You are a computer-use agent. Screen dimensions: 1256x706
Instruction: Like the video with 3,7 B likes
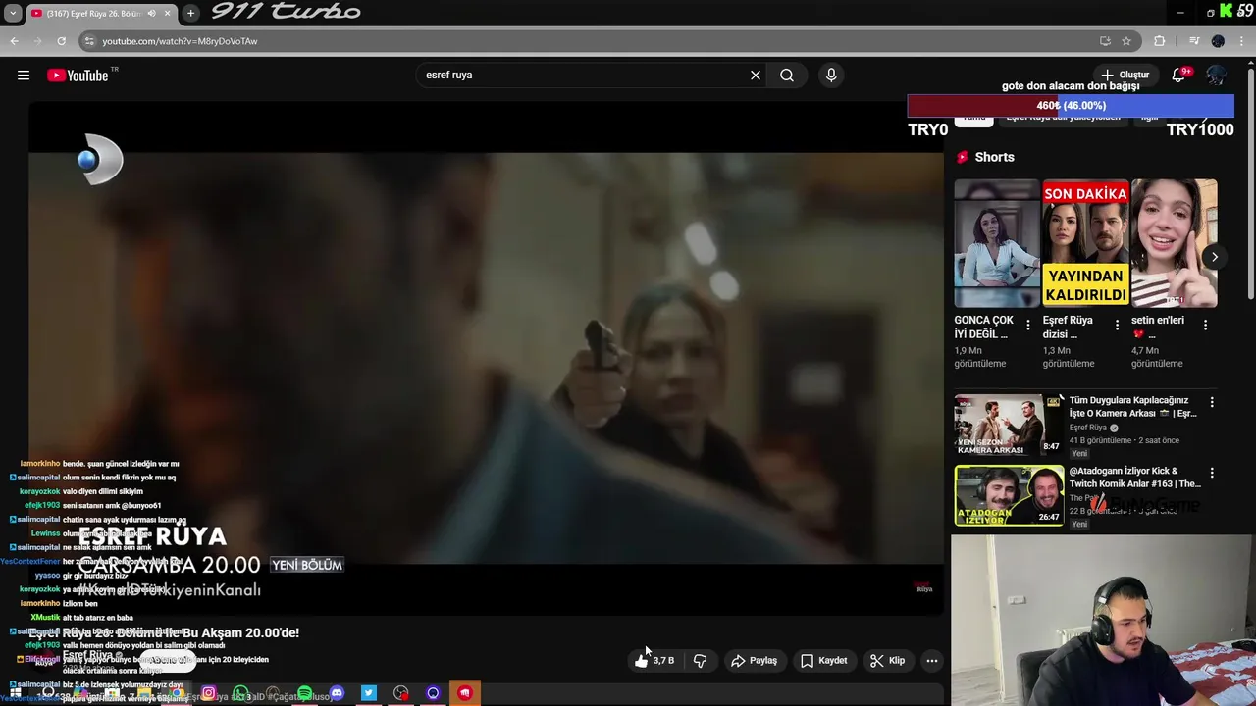654,661
